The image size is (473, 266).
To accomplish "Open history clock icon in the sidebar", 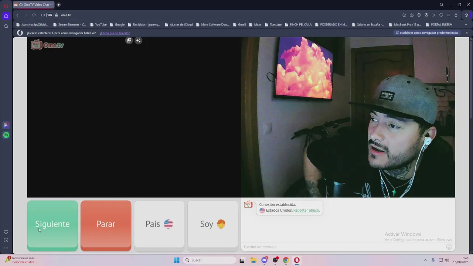I will [x=6, y=240].
